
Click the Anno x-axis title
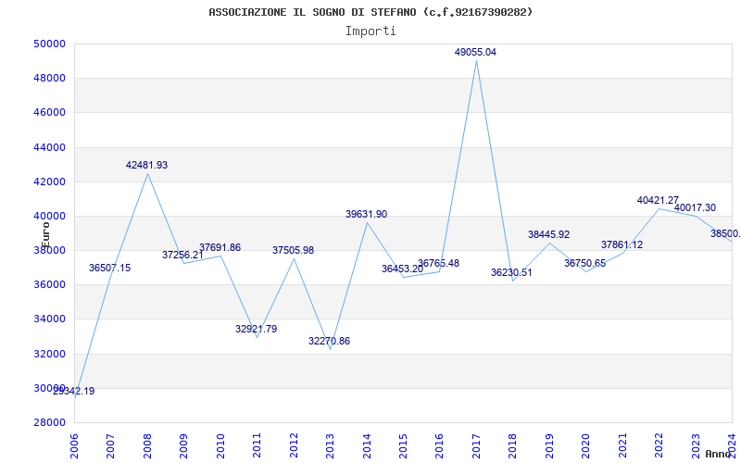pos(717,454)
